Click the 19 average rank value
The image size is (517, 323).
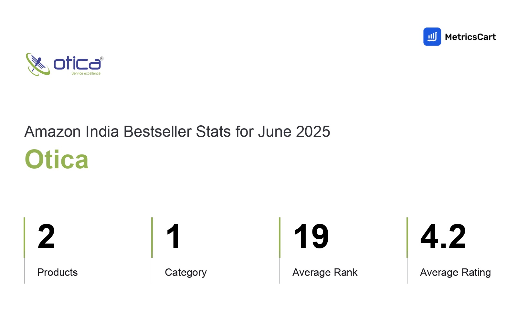(311, 237)
